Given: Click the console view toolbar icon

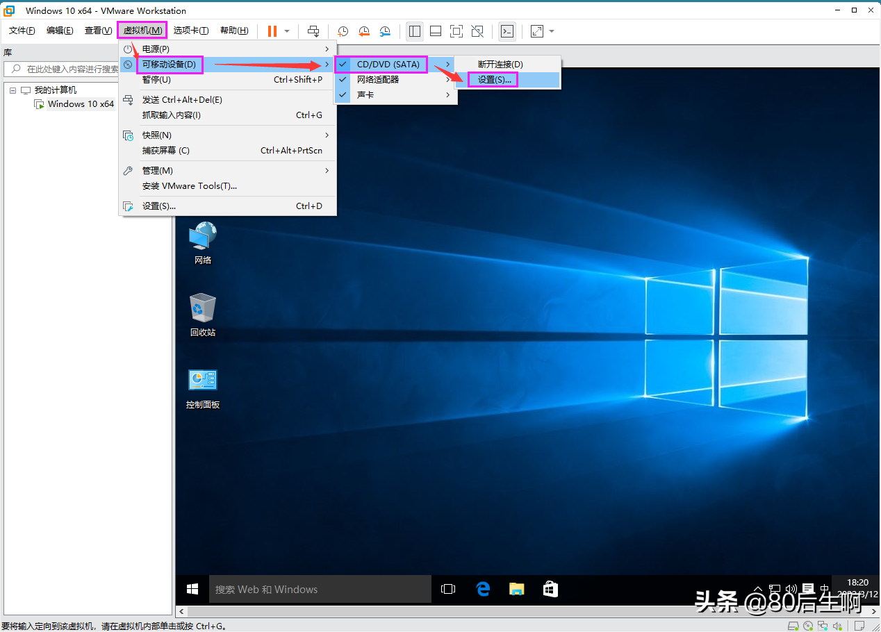Looking at the screenshot, I should pyautogui.click(x=507, y=31).
